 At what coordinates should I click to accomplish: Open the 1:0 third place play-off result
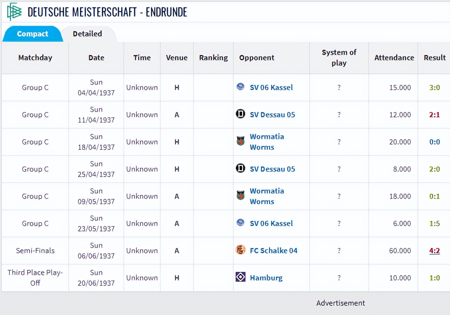(x=434, y=278)
